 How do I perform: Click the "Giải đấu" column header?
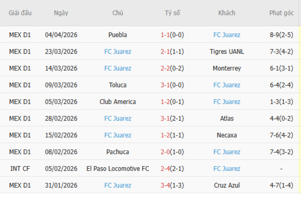20,13
